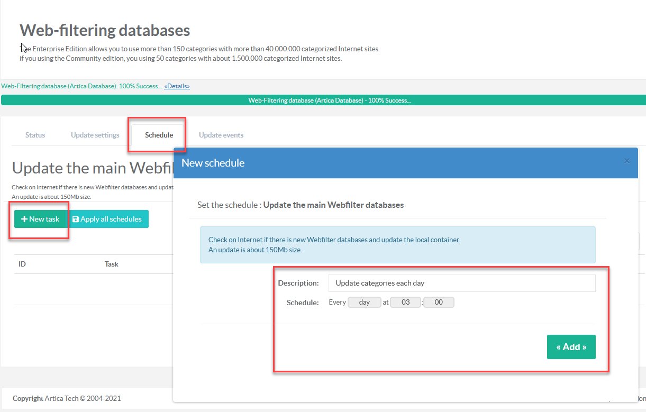This screenshot has height=412, width=646.
Task: Click the Web-filtering databases page heading
Action: point(105,30)
